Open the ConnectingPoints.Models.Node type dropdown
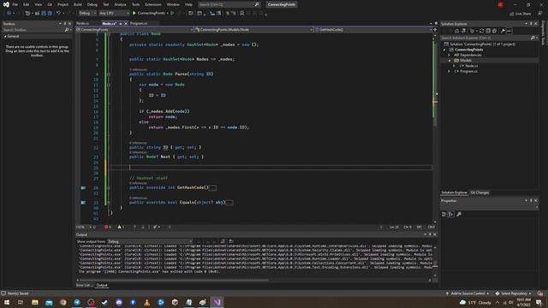The image size is (548, 308). point(253,30)
